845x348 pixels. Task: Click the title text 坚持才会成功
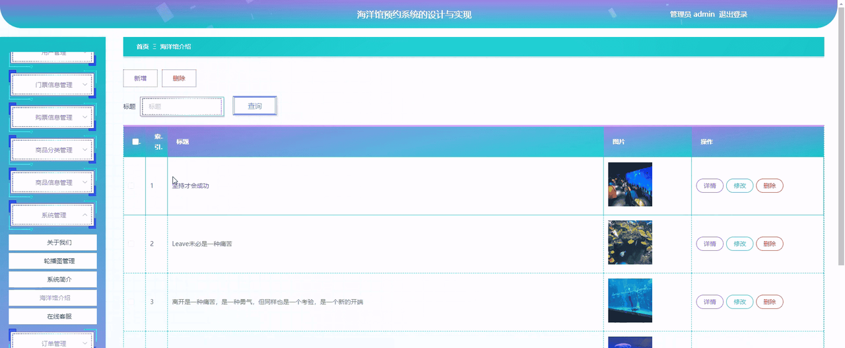(190, 186)
